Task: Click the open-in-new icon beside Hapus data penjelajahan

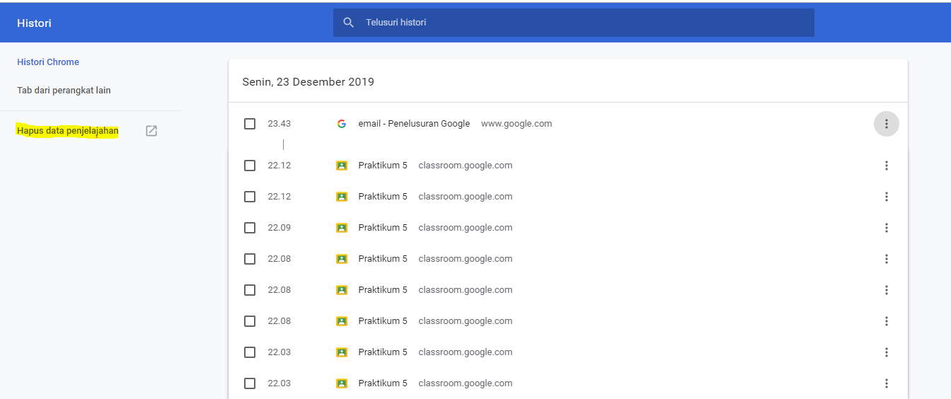Action: (151, 131)
